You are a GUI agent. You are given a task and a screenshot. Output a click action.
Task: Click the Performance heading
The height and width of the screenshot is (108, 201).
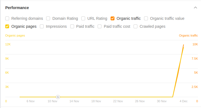pyautogui.click(x=17, y=8)
